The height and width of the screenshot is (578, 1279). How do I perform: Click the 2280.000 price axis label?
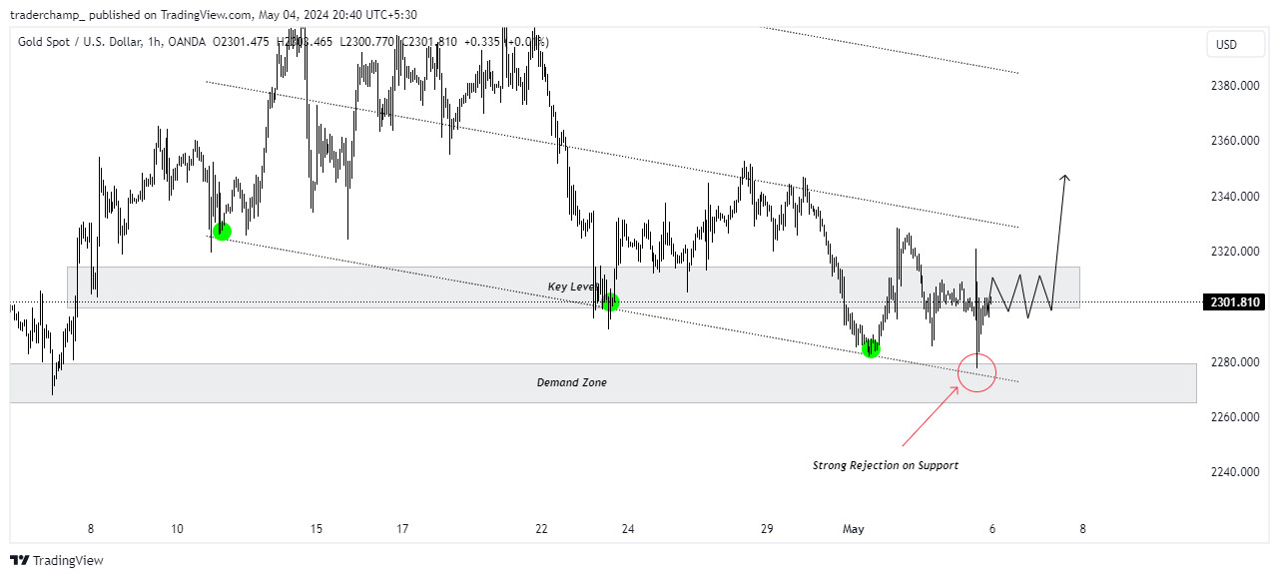click(x=1234, y=361)
